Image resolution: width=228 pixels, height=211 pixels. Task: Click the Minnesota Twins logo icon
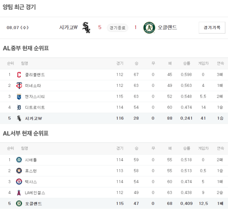19,86
